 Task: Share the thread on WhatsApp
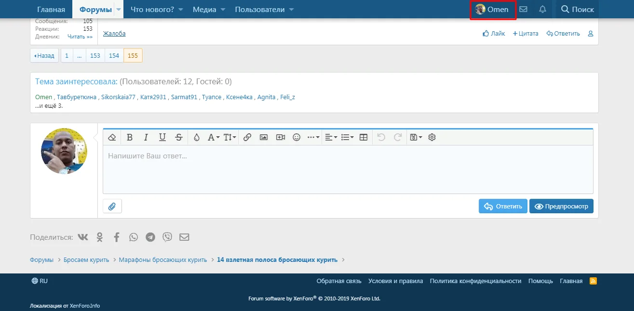point(134,237)
